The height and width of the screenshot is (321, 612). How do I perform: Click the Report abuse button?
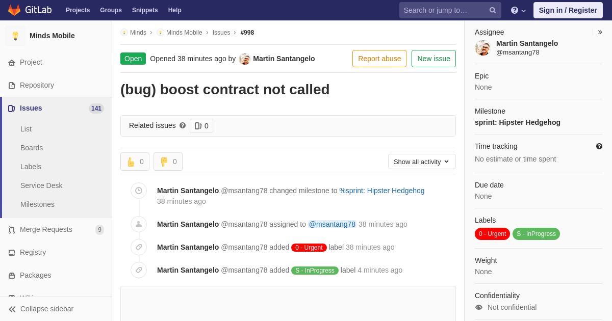coord(379,59)
